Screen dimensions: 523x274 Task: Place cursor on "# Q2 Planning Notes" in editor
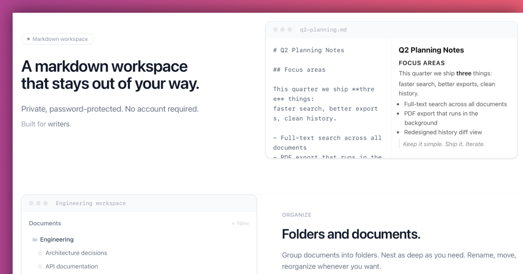tap(309, 50)
